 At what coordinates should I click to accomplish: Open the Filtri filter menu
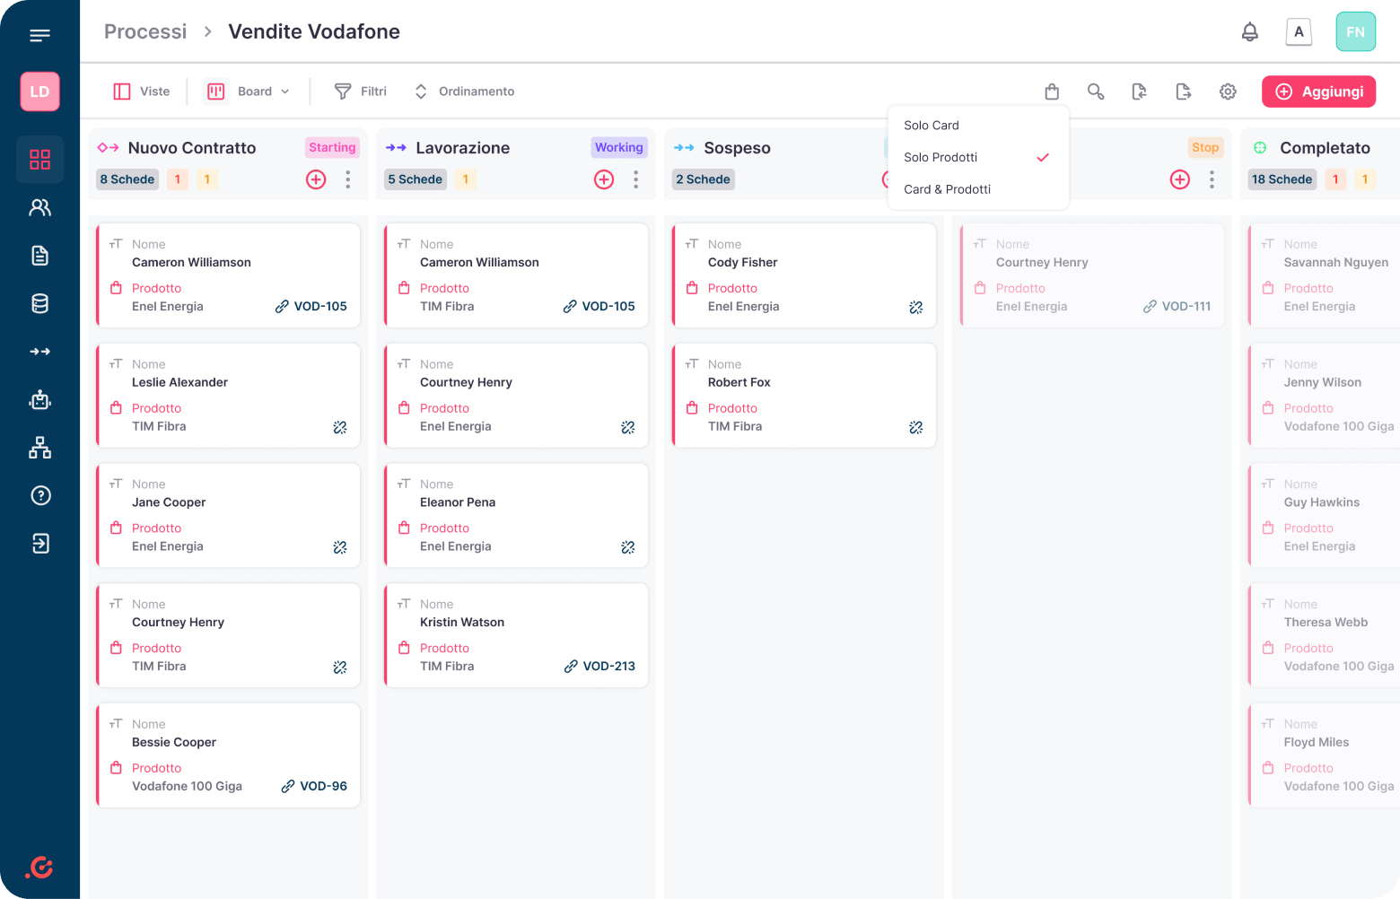coord(361,92)
